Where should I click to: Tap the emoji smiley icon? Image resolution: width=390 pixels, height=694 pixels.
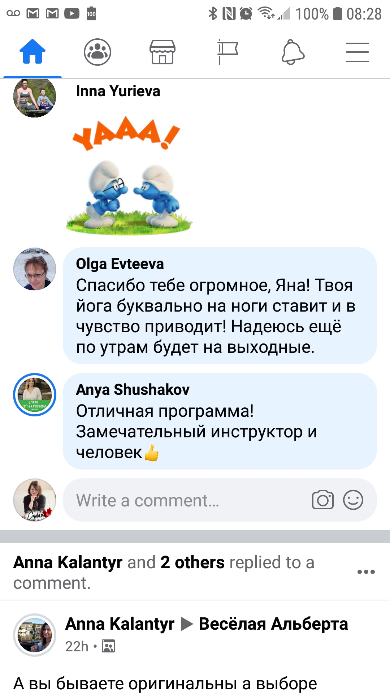pyautogui.click(x=353, y=500)
